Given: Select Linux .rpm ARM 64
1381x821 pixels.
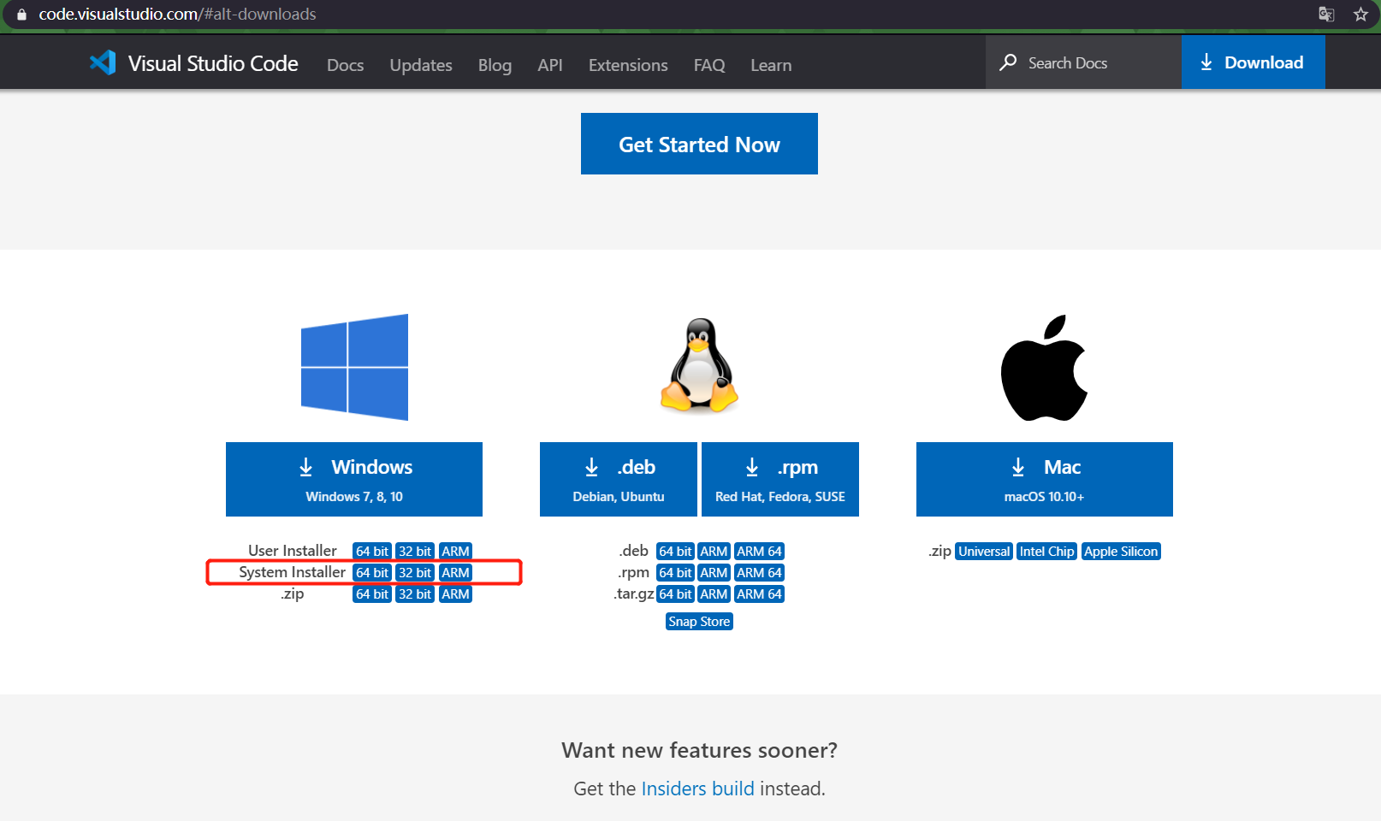Looking at the screenshot, I should click(759, 573).
